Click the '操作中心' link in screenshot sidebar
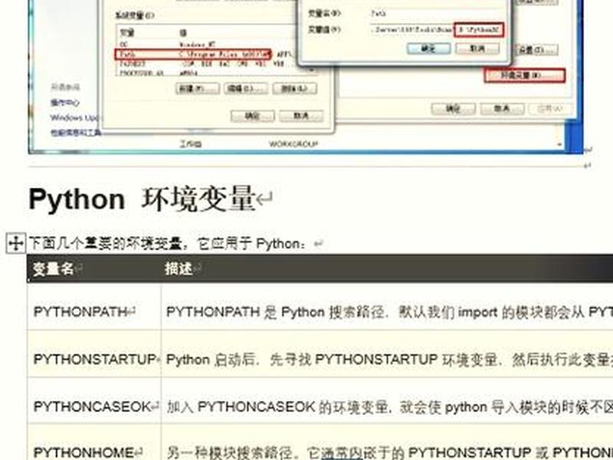 tap(65, 103)
